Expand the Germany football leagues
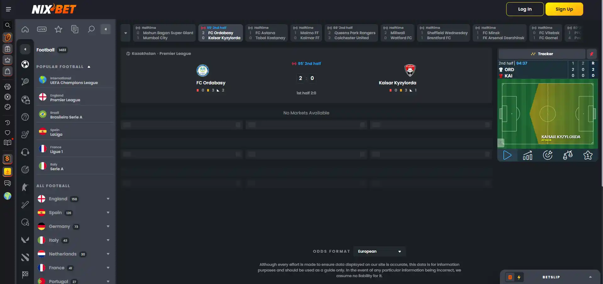 (108, 226)
